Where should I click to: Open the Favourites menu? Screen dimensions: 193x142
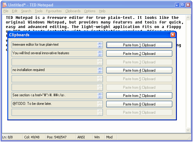[54, 11]
